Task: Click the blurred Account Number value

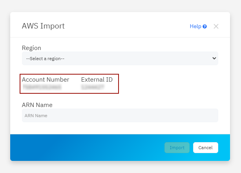Action: (x=42, y=87)
